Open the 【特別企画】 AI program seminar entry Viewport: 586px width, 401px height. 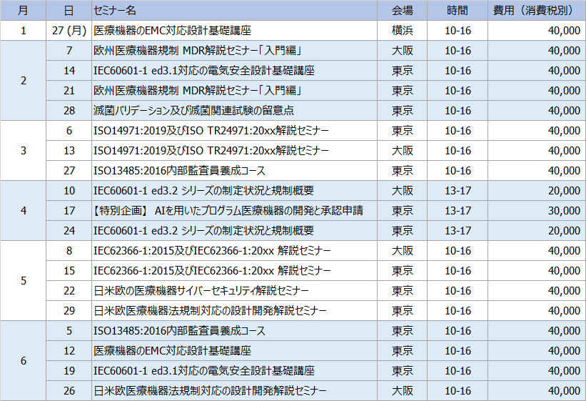228,211
